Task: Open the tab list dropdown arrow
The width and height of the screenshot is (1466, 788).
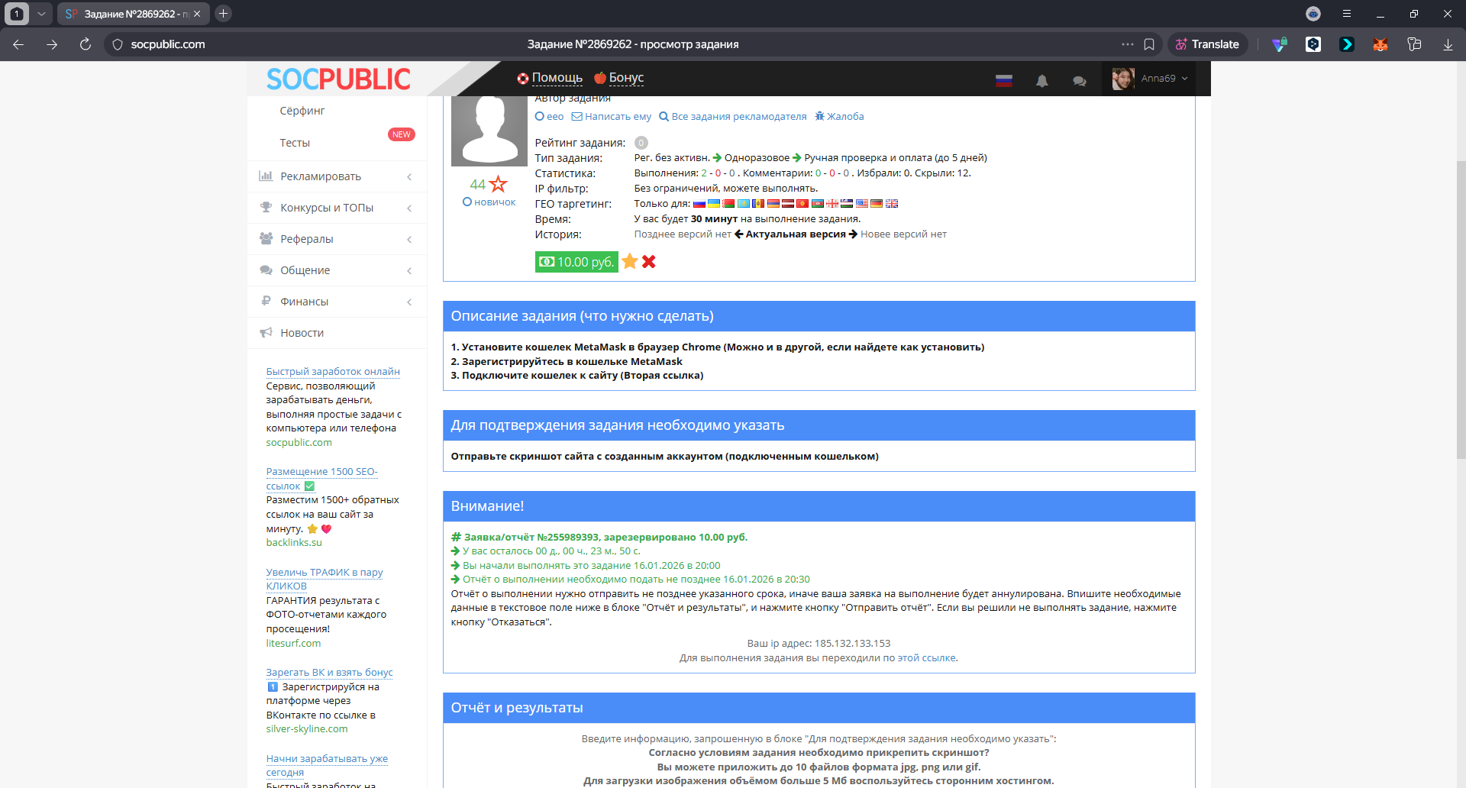Action: tap(41, 14)
